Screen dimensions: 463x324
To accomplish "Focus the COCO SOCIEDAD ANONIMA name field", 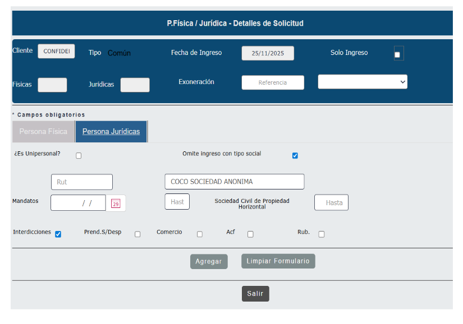I will [234, 182].
